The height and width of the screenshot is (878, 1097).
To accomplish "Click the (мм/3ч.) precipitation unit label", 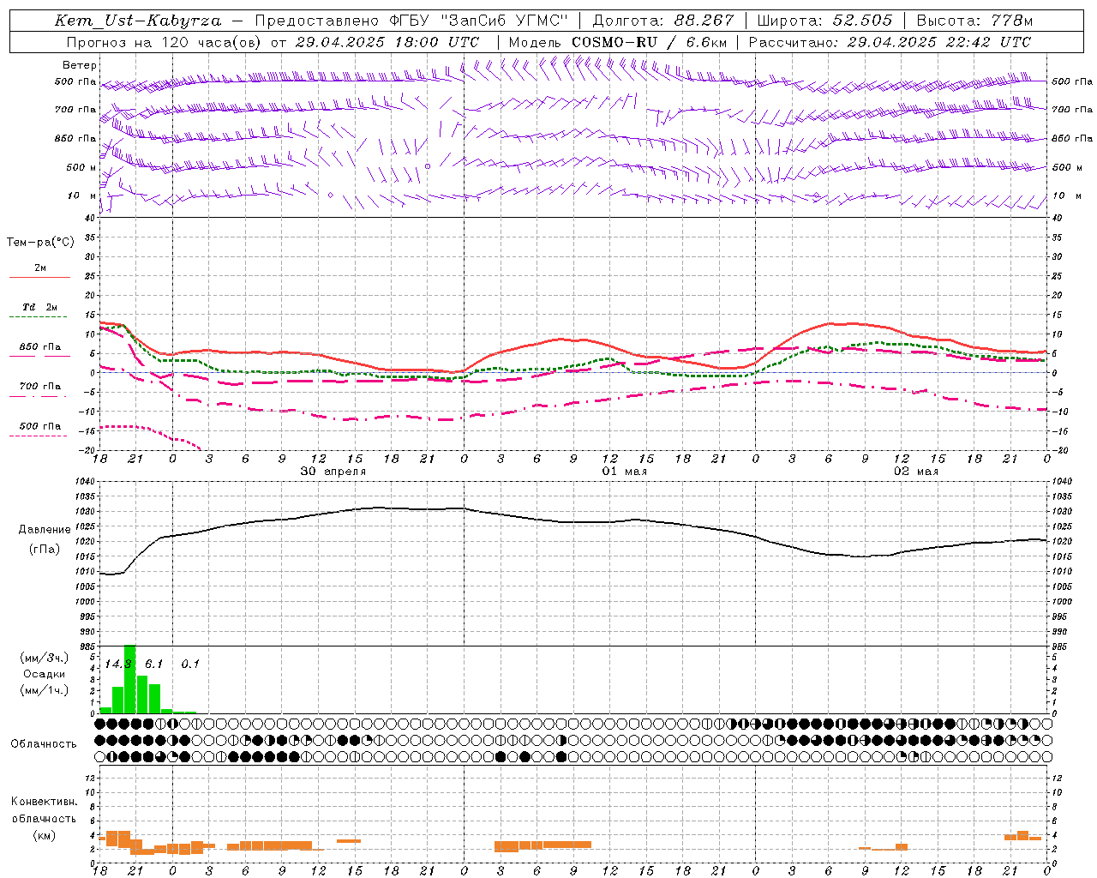I will [45, 658].
